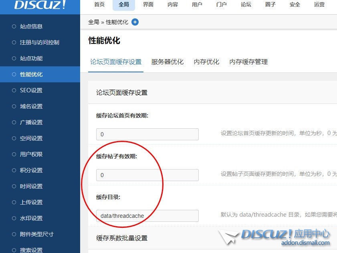Viewport: 337px width, 253px height.
Task: Switch to the 服务器优化 tab
Action: pos(167,62)
